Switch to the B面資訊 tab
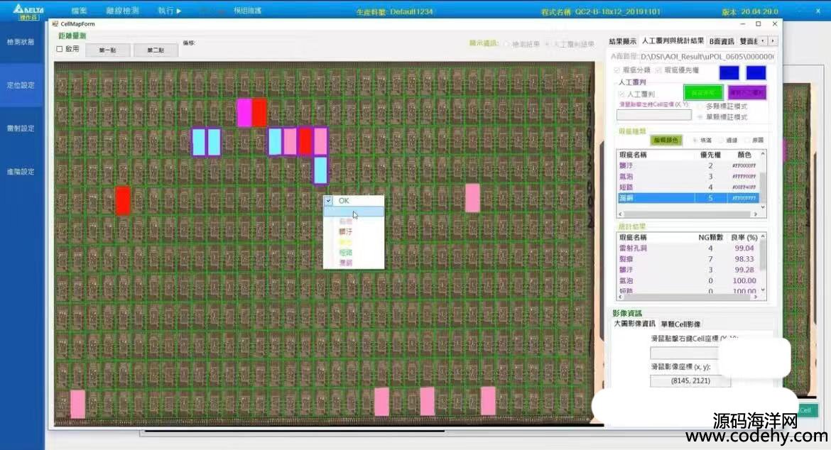Image resolution: width=831 pixels, height=450 pixels. point(722,41)
